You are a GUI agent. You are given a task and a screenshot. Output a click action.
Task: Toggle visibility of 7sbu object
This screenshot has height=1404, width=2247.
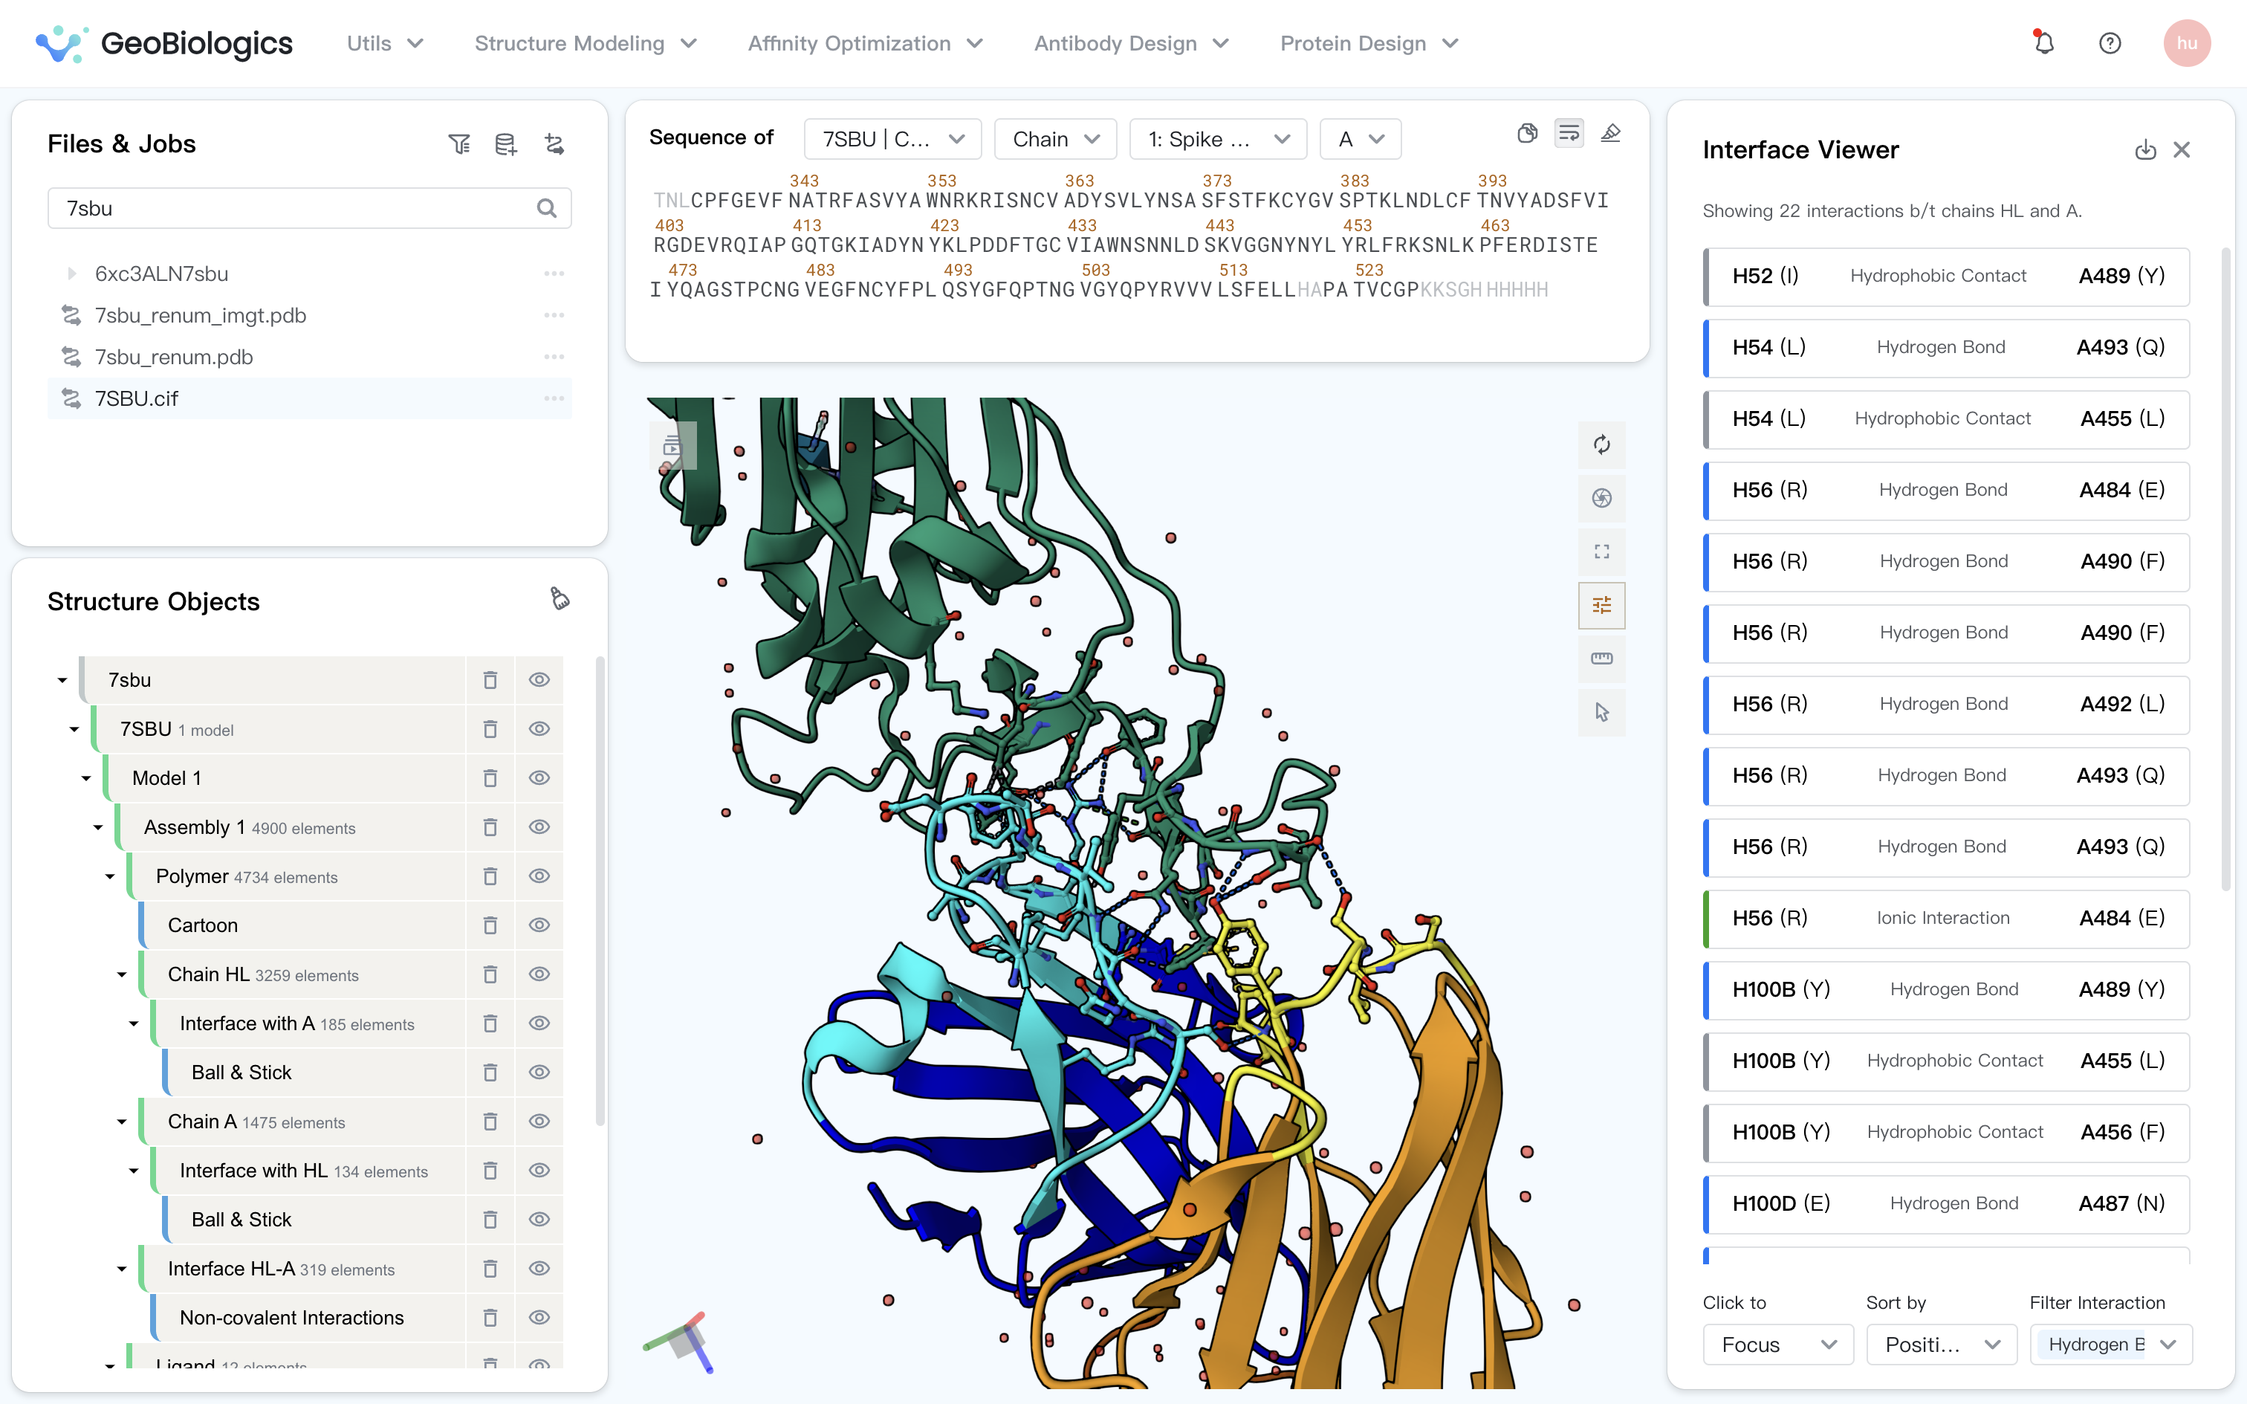tap(539, 680)
